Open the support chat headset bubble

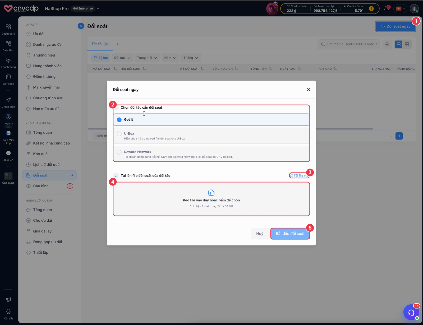tap(411, 312)
